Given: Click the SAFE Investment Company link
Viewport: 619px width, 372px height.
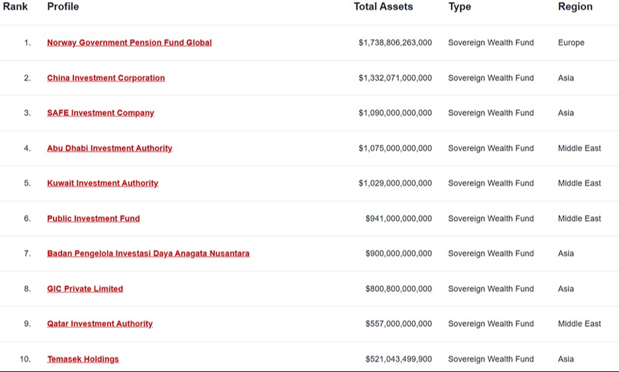Looking at the screenshot, I should [101, 113].
